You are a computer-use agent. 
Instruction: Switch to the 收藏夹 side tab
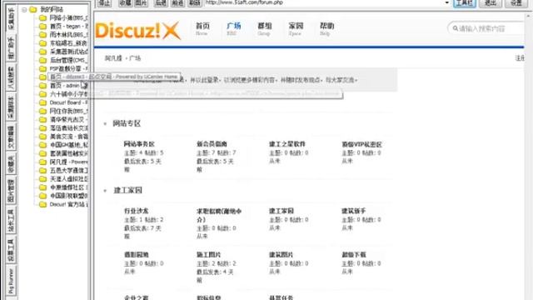[x=11, y=165]
